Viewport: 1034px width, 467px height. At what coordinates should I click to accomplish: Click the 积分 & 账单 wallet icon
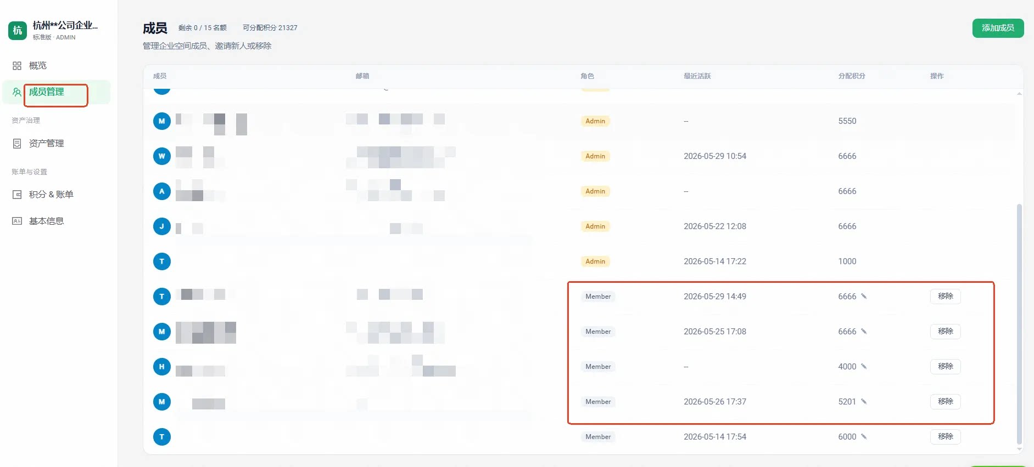[x=17, y=195]
